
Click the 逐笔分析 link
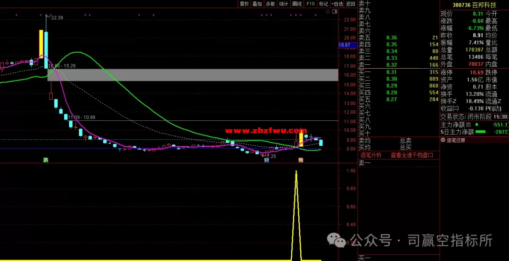pyautogui.click(x=371, y=155)
